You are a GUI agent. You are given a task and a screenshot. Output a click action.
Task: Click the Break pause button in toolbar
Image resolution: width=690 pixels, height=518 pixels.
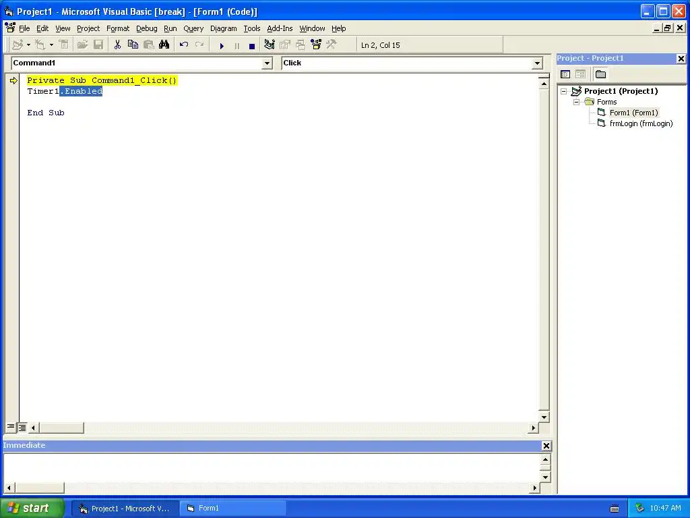[x=237, y=46]
